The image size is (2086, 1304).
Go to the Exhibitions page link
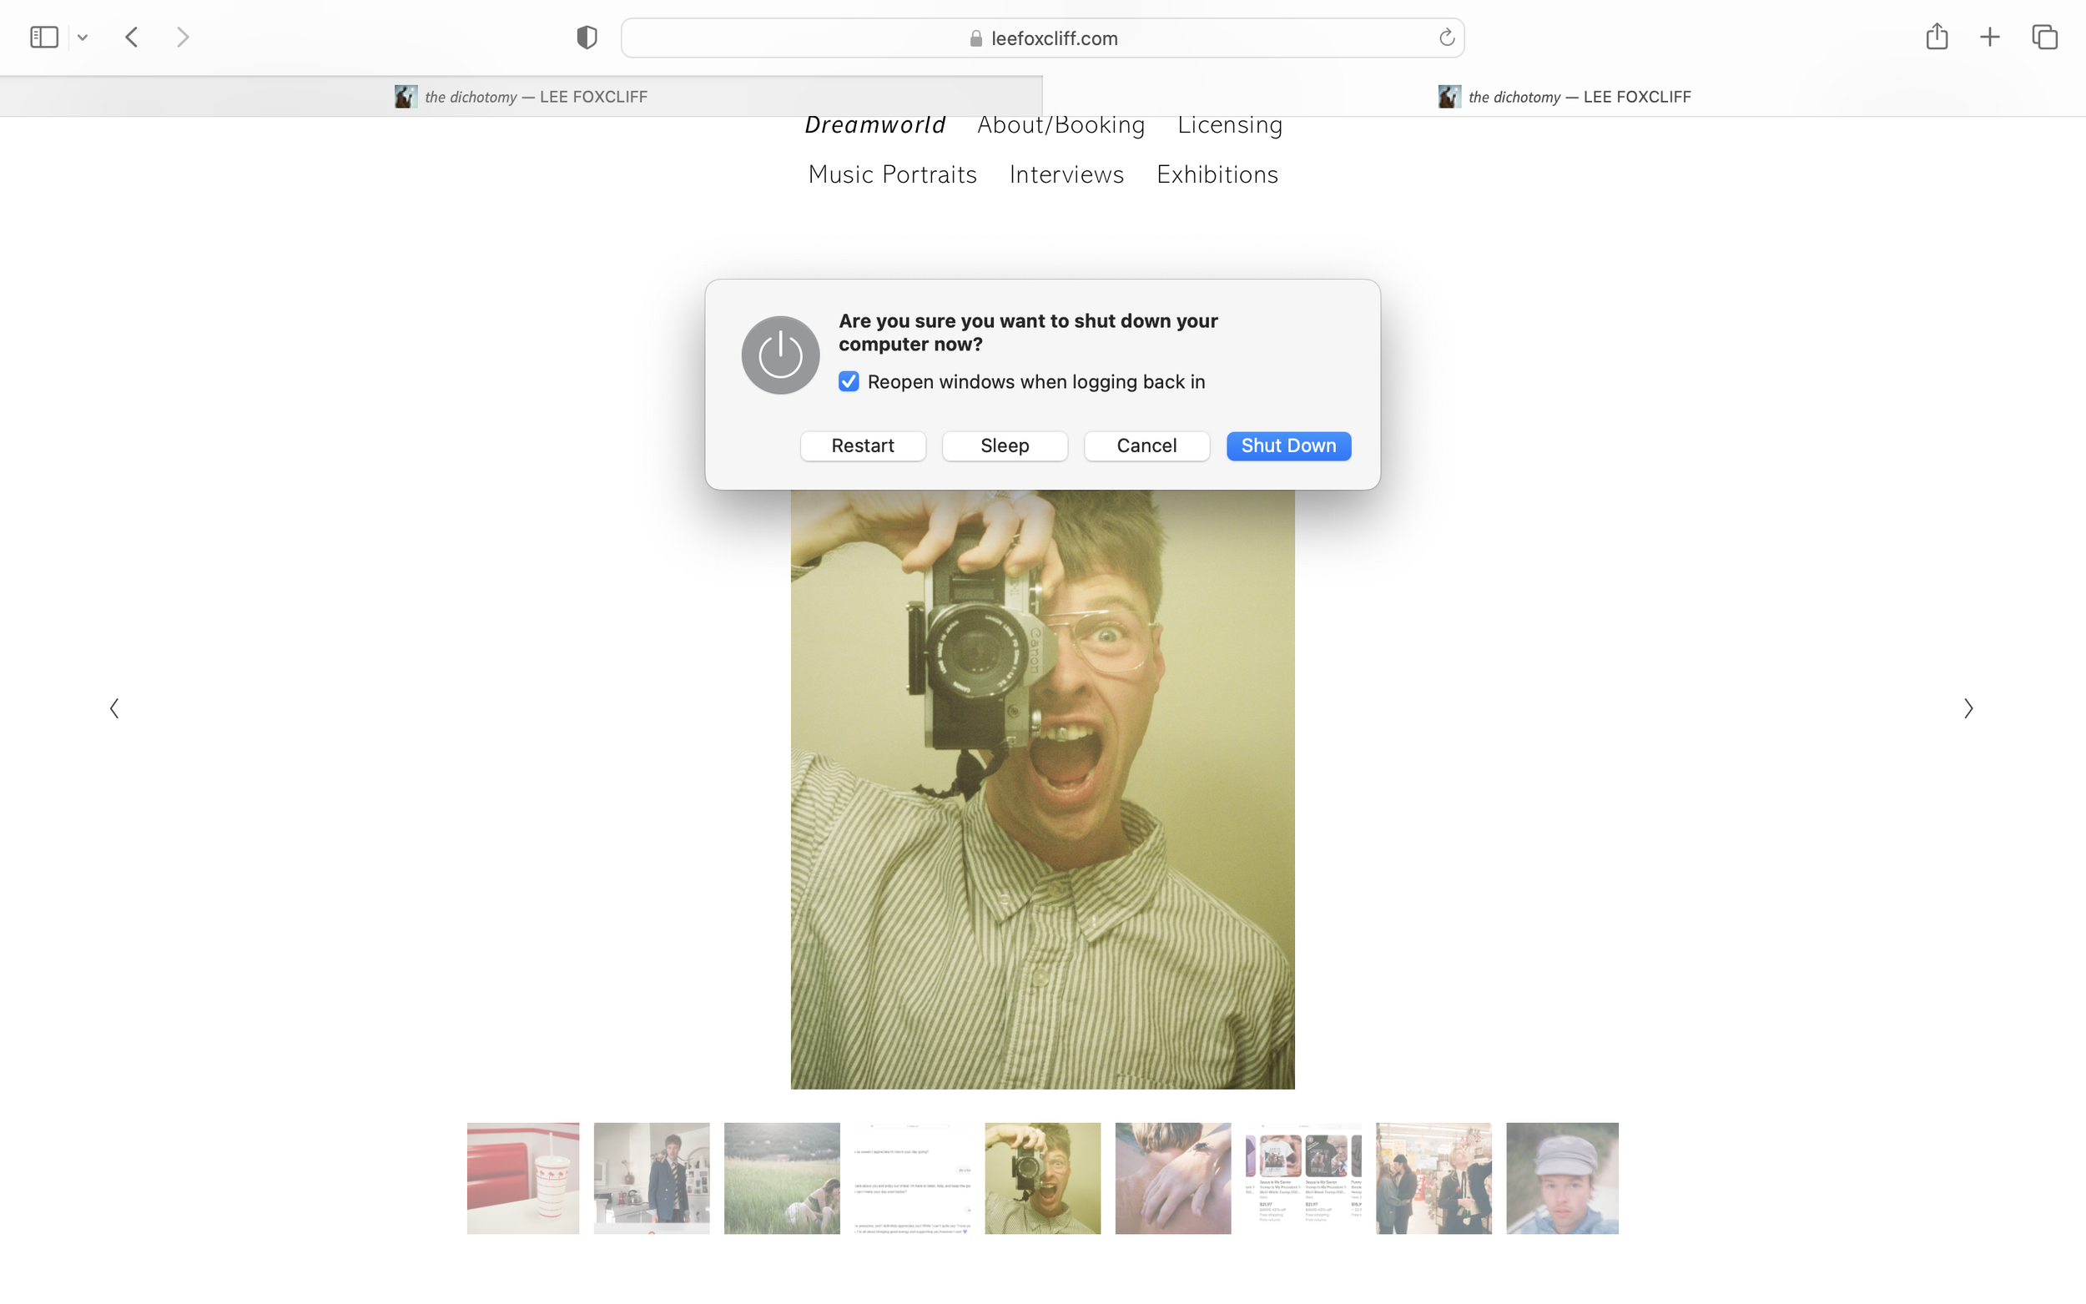pos(1217,174)
